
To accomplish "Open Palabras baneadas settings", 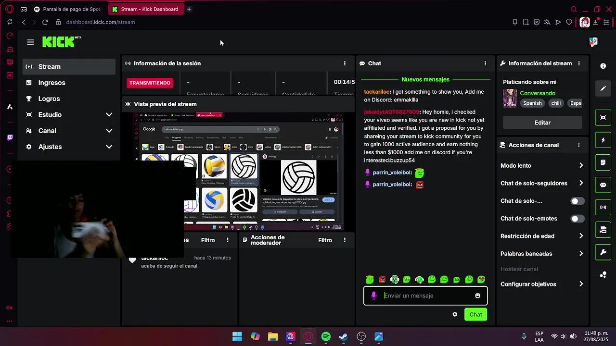I will (x=542, y=254).
